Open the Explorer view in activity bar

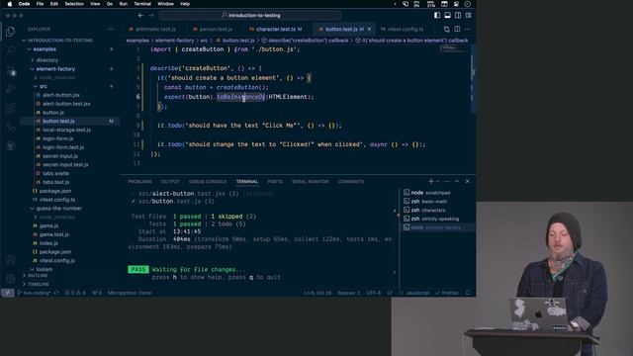tap(11, 31)
